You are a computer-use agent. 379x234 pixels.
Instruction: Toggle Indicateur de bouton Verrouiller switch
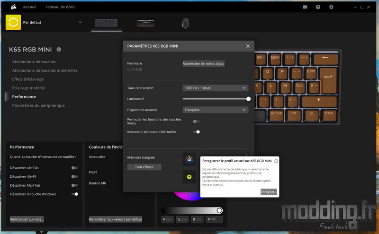point(196,132)
